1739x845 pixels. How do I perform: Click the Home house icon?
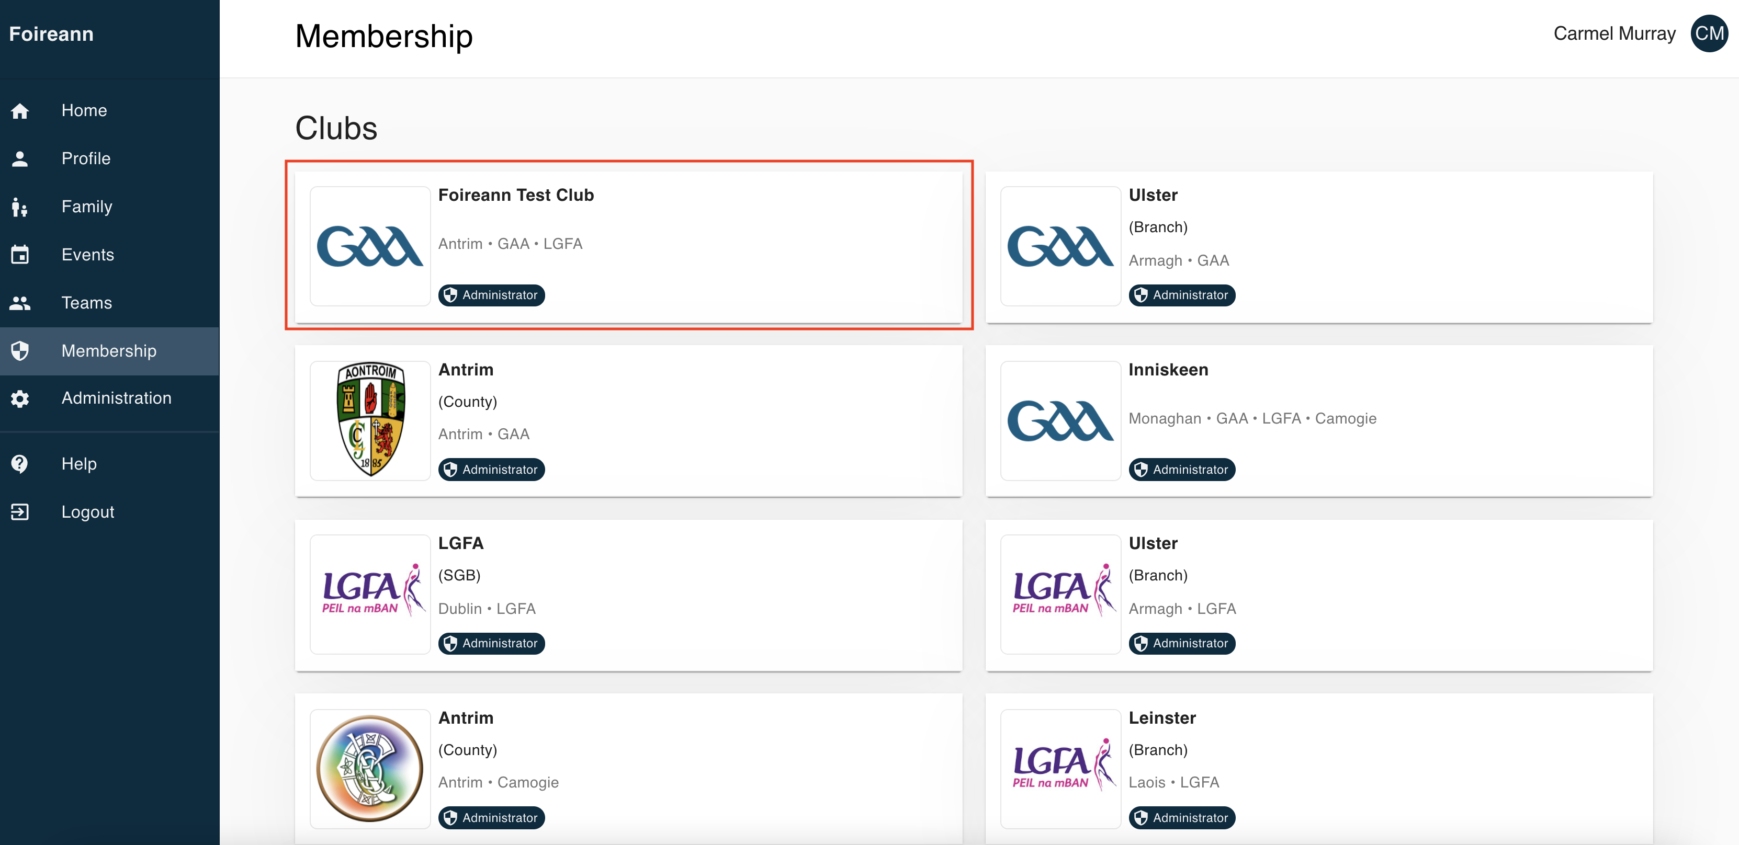(20, 111)
